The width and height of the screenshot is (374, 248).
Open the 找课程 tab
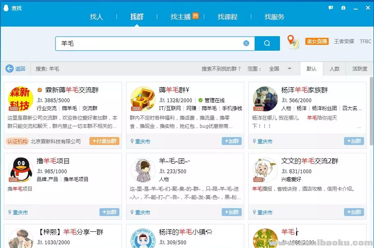pos(228,17)
